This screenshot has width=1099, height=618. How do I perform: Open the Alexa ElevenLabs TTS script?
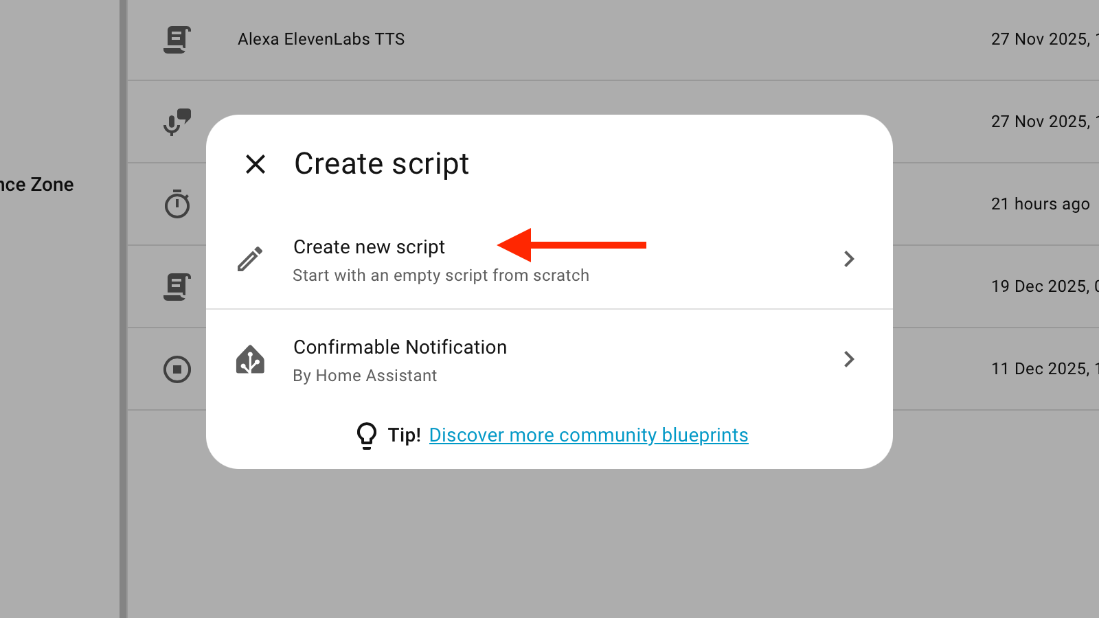click(x=321, y=40)
